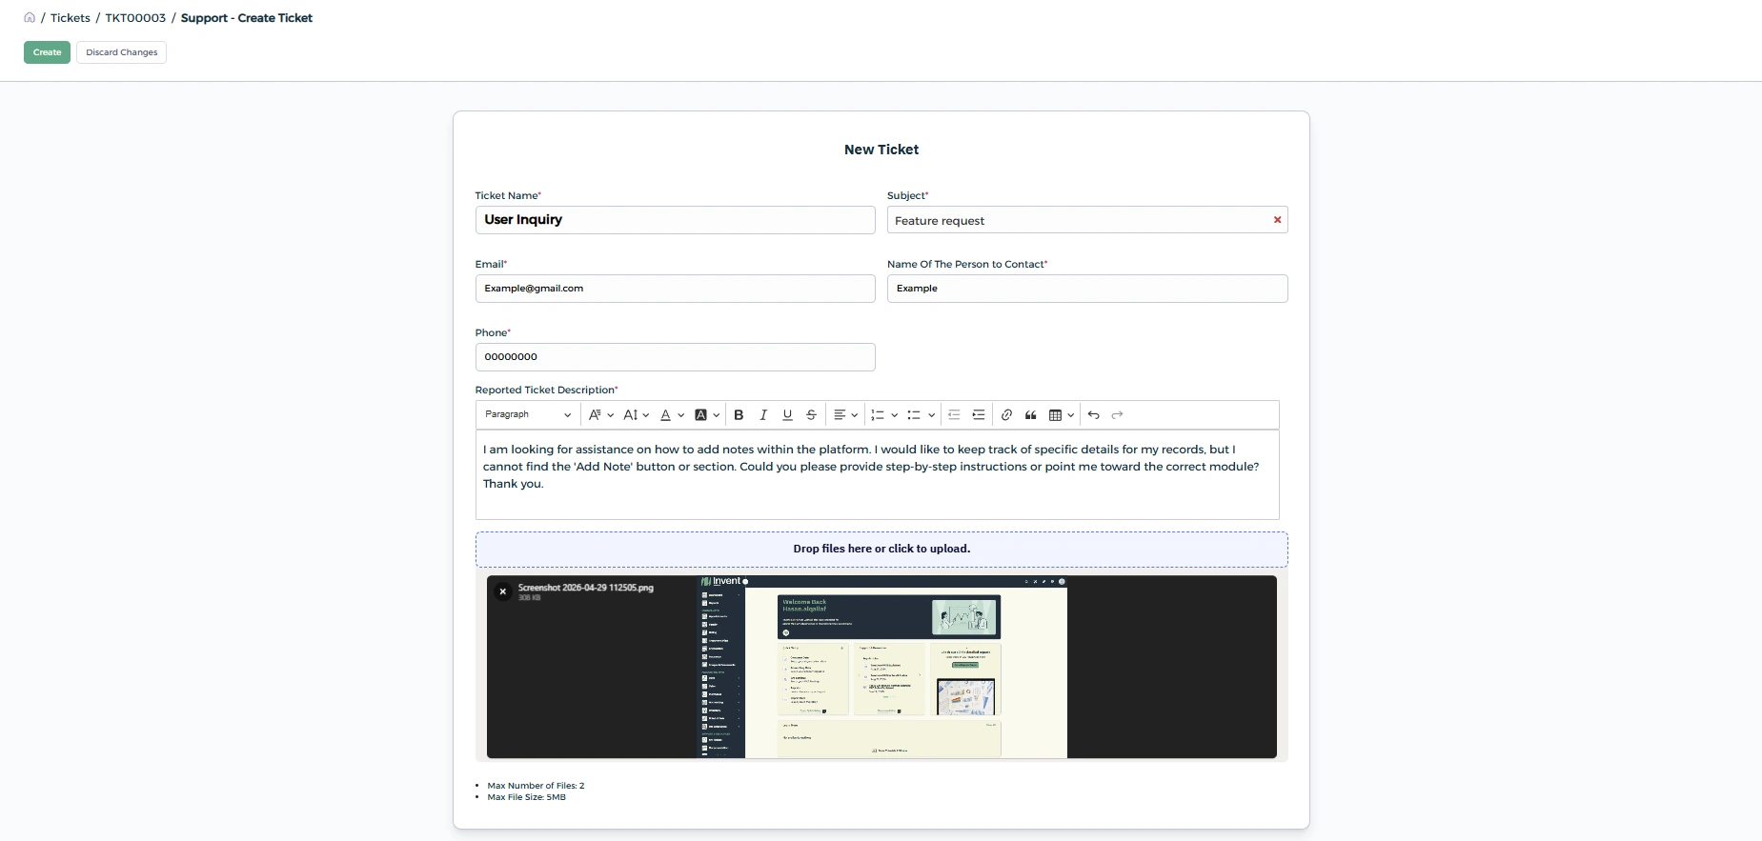
Task: Open the text alignment dropdown
Action: click(x=845, y=415)
